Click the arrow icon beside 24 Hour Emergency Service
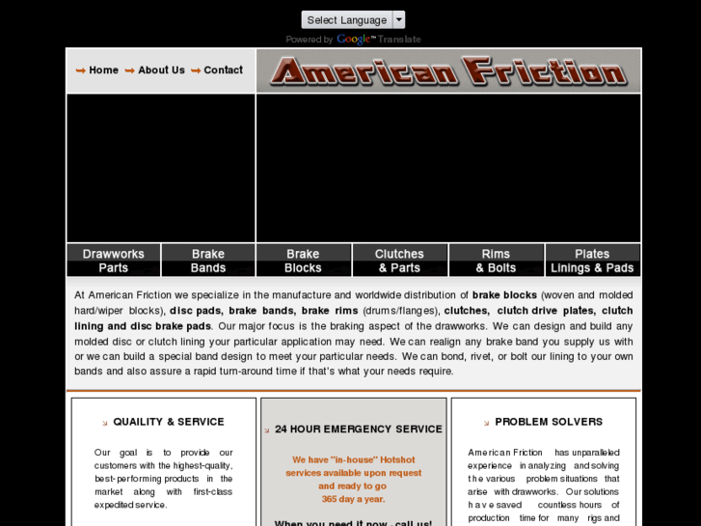The width and height of the screenshot is (701, 526). 267,430
